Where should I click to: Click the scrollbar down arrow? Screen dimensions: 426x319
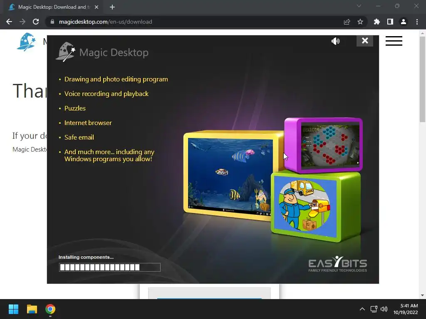click(422, 295)
